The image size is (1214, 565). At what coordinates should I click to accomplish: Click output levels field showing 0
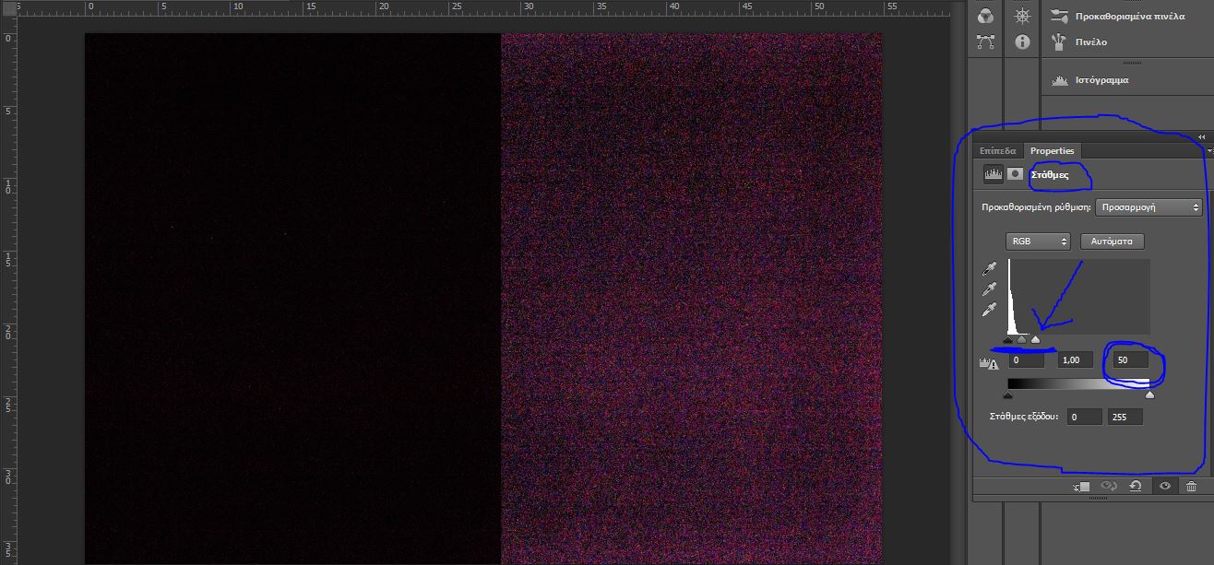(1084, 418)
